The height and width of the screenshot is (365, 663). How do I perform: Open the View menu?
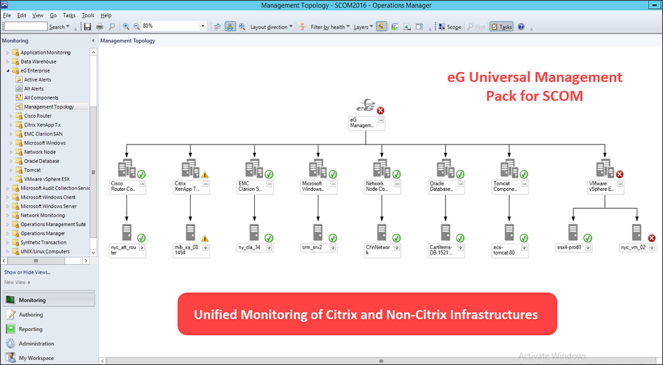[x=37, y=15]
